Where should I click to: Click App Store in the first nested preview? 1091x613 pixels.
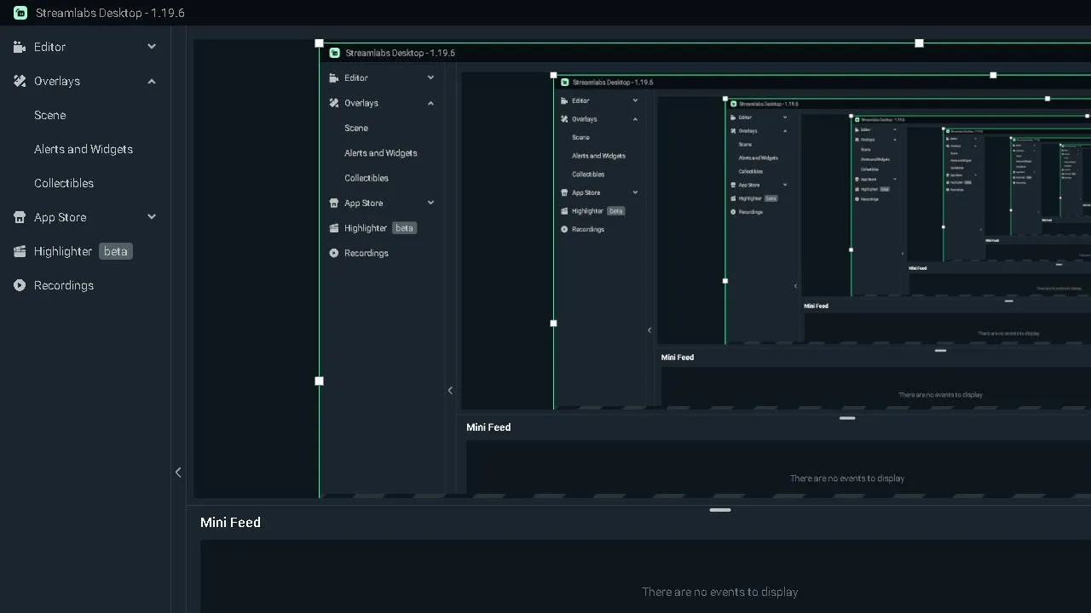pos(364,203)
